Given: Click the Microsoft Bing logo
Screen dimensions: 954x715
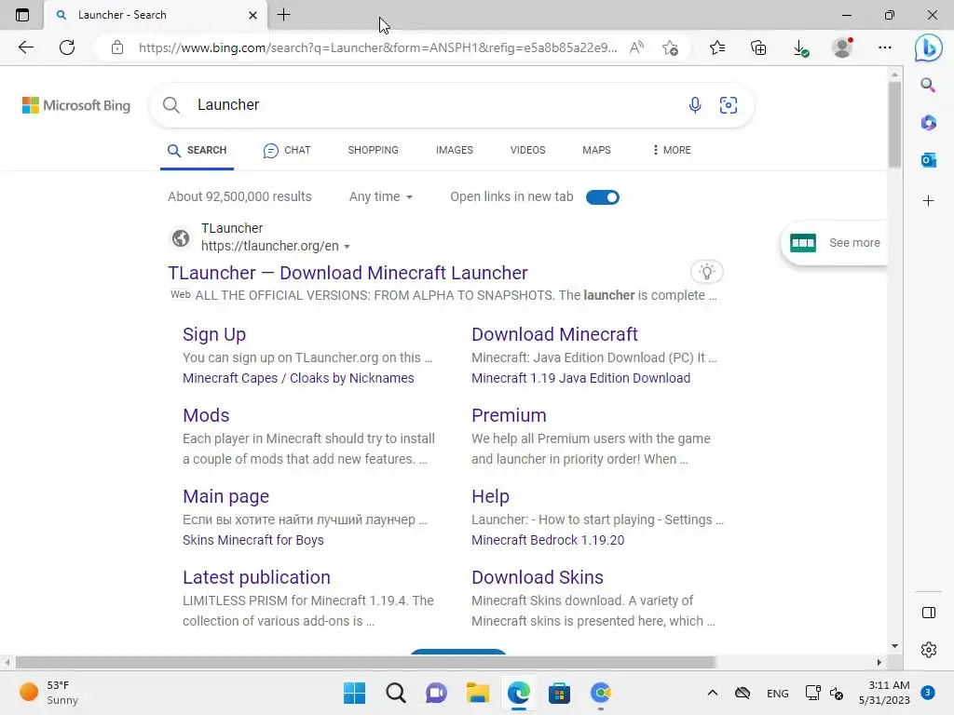Looking at the screenshot, I should point(76,105).
